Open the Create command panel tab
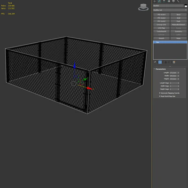Image resolution: width=188 pixels, height=188 pixels. tap(155, 1)
